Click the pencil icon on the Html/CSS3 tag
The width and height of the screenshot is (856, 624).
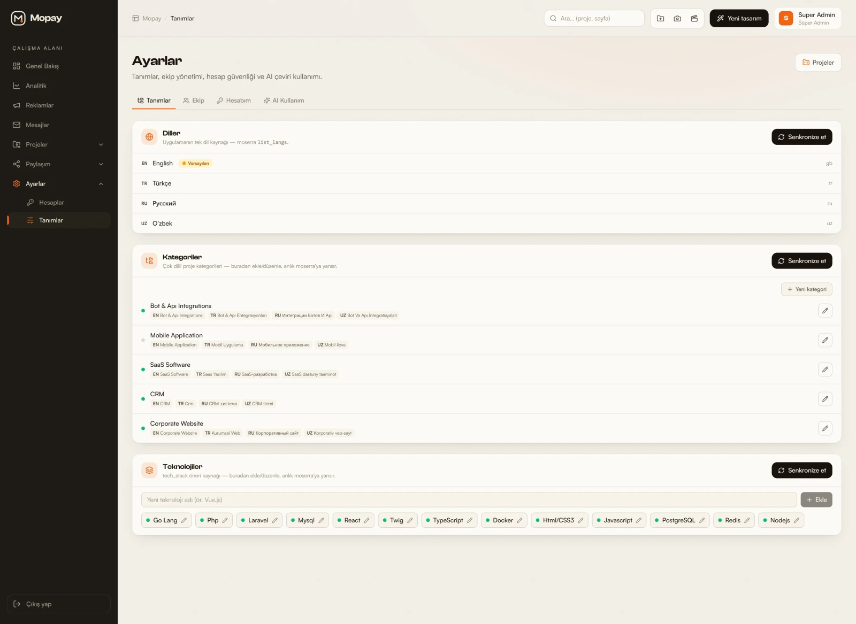[581, 520]
